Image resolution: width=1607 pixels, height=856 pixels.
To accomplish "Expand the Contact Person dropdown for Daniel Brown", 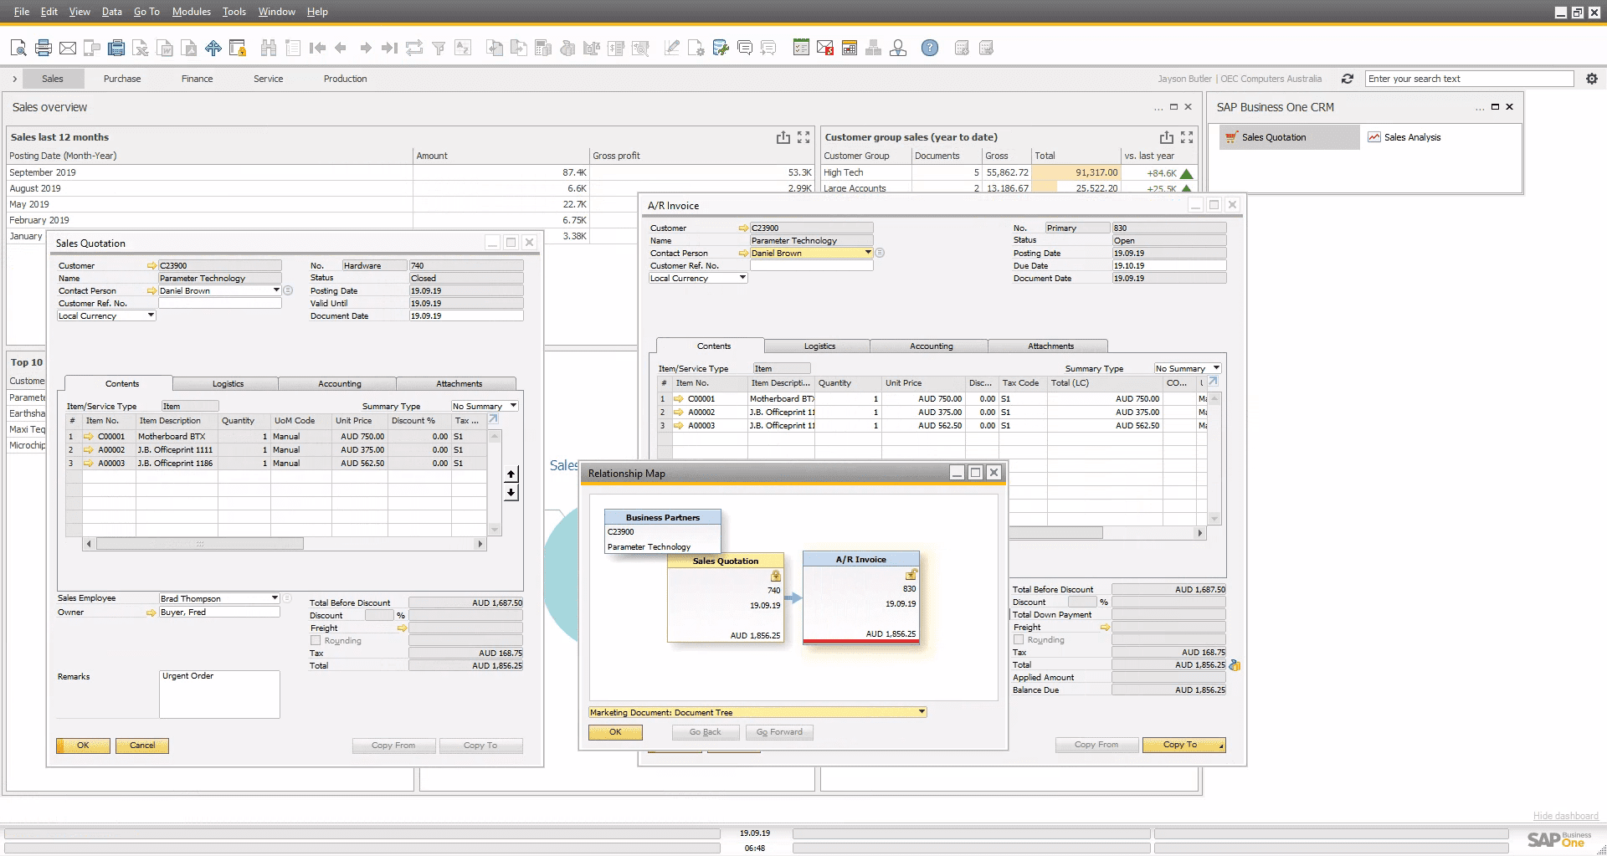I will [868, 253].
